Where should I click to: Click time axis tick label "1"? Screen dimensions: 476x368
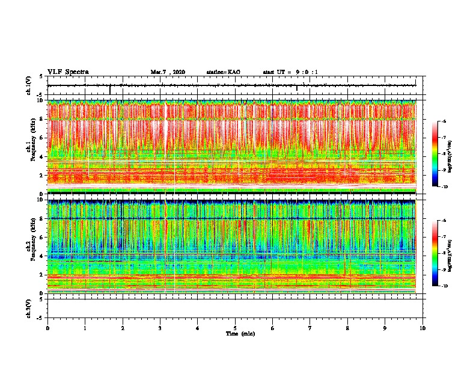(85, 328)
